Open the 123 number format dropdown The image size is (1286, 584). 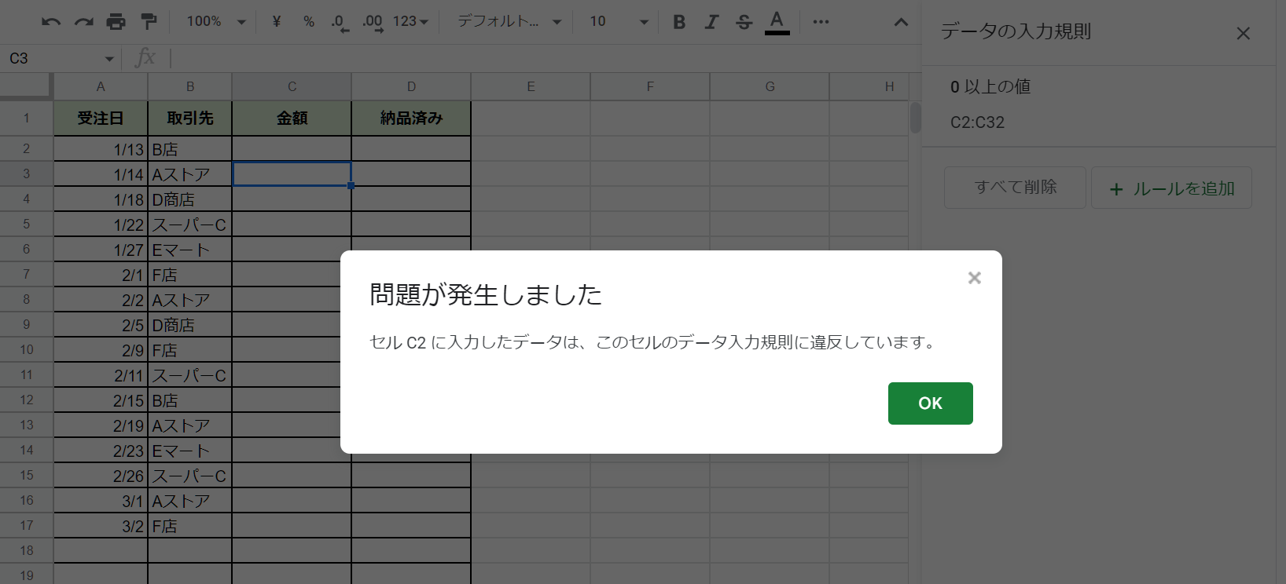[x=410, y=22]
